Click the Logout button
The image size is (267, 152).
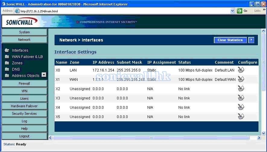coord(24,136)
